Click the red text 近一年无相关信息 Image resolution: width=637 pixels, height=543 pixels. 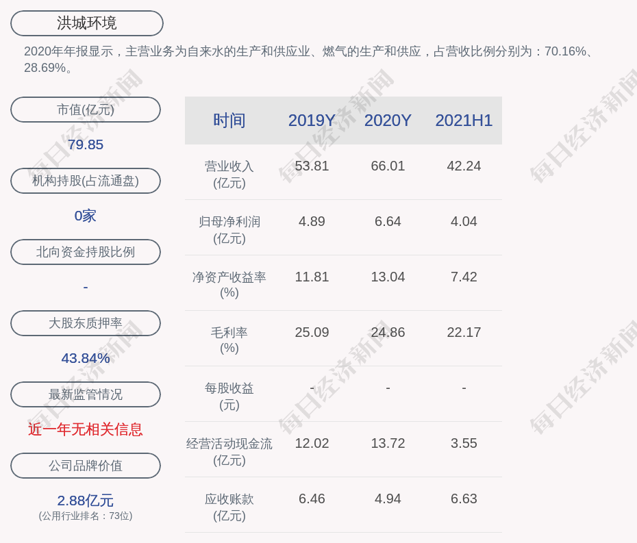86,429
